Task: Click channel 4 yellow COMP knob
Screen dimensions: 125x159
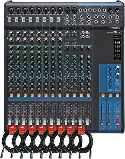Action: [32, 39]
